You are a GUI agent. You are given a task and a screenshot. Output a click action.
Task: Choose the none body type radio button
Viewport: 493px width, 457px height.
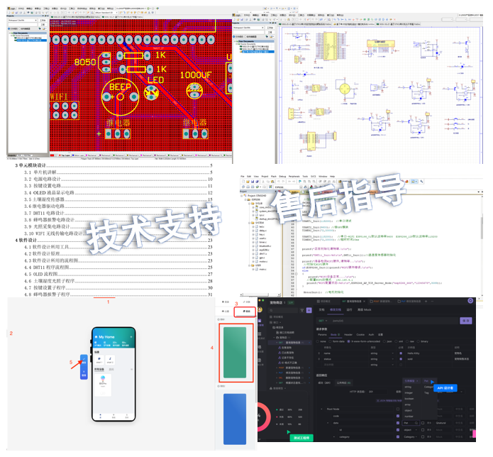[x=318, y=341]
